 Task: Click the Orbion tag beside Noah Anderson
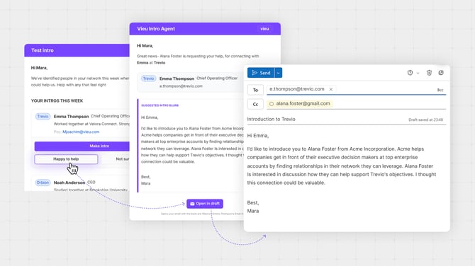[43, 183]
